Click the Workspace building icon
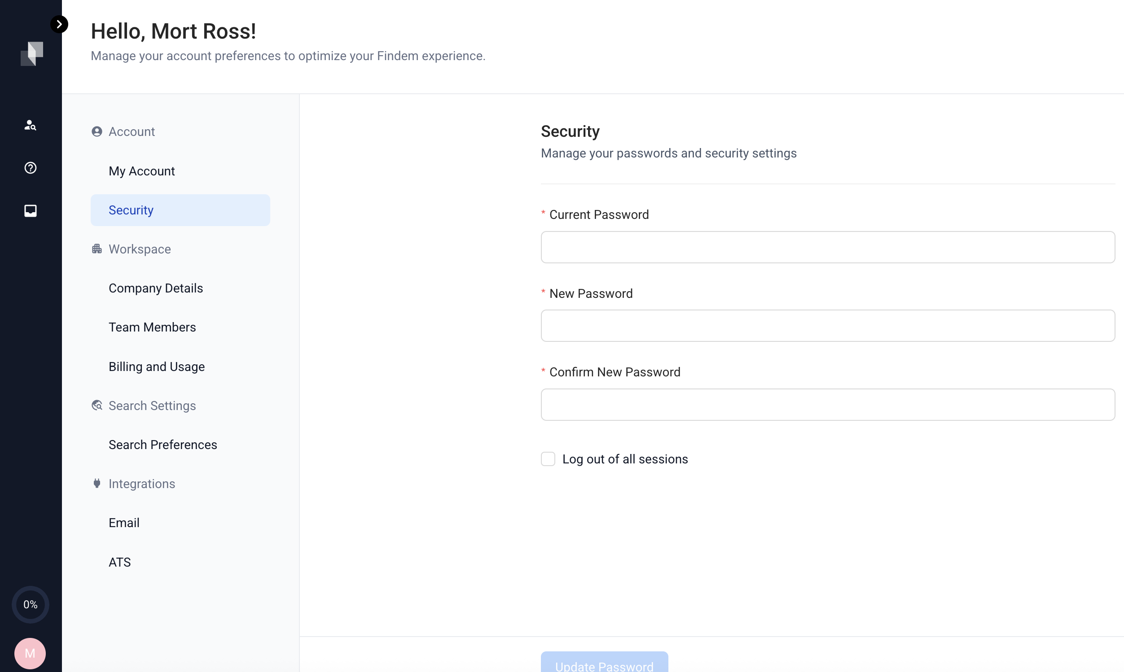The height and width of the screenshot is (672, 1124). [x=97, y=249]
